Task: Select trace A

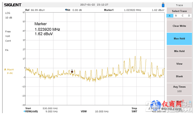Action: [x=170, y=16]
